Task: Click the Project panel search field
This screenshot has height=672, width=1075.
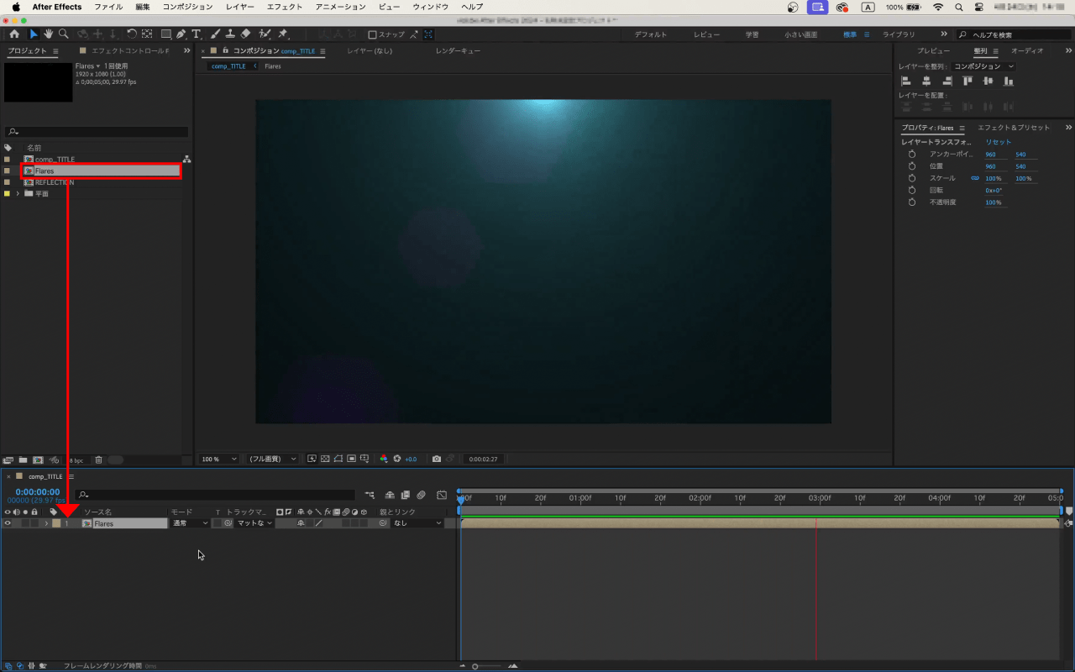Action: pyautogui.click(x=96, y=132)
